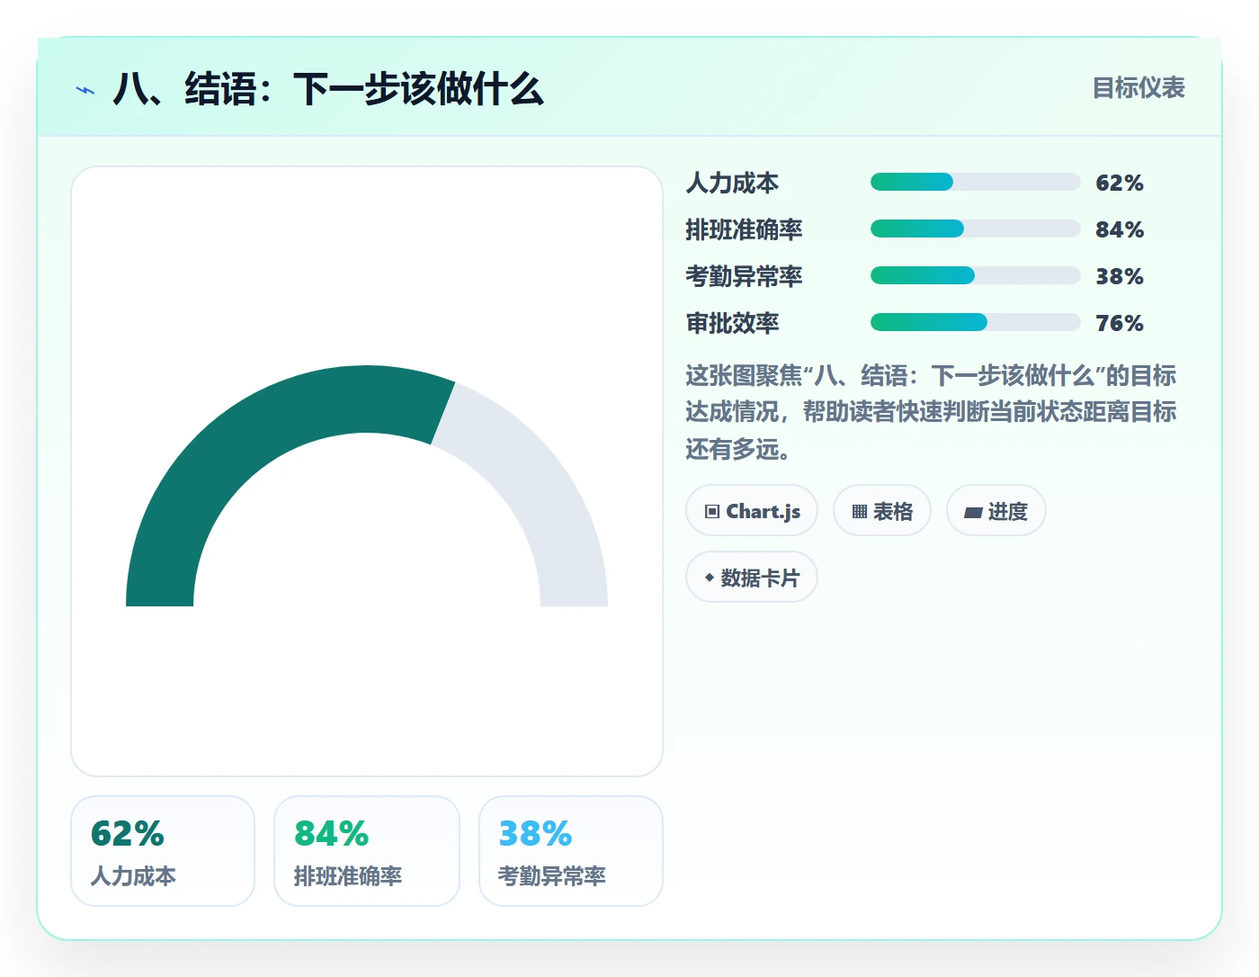Open the 38% 考勤异常率 stat card
The image size is (1259, 977).
click(571, 851)
